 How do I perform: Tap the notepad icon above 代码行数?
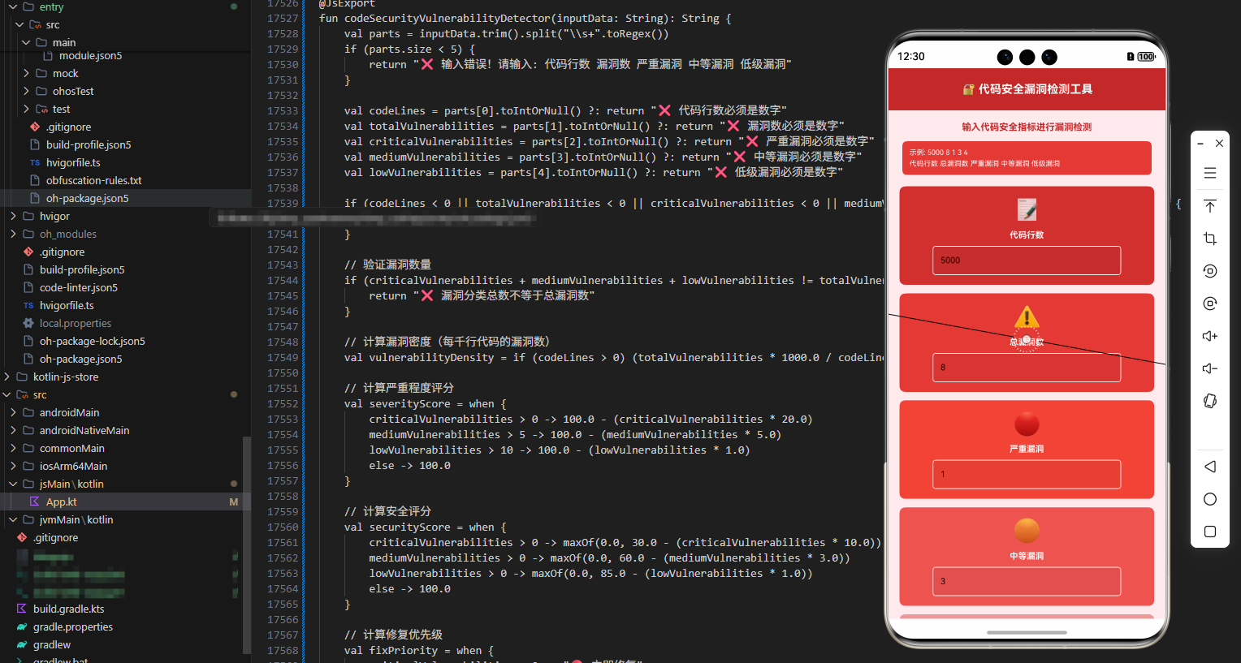coord(1027,210)
